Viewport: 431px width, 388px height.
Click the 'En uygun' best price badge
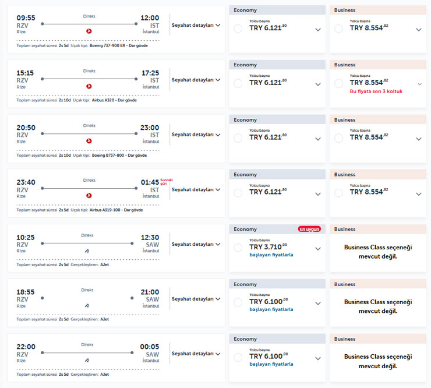[x=310, y=229]
